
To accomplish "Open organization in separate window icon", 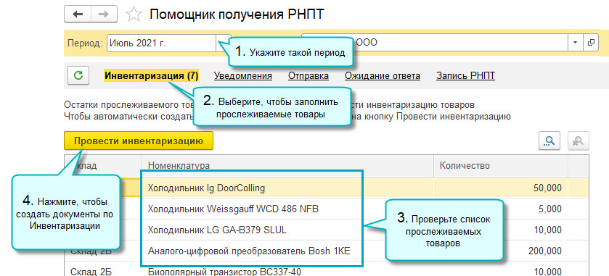I will point(591,43).
